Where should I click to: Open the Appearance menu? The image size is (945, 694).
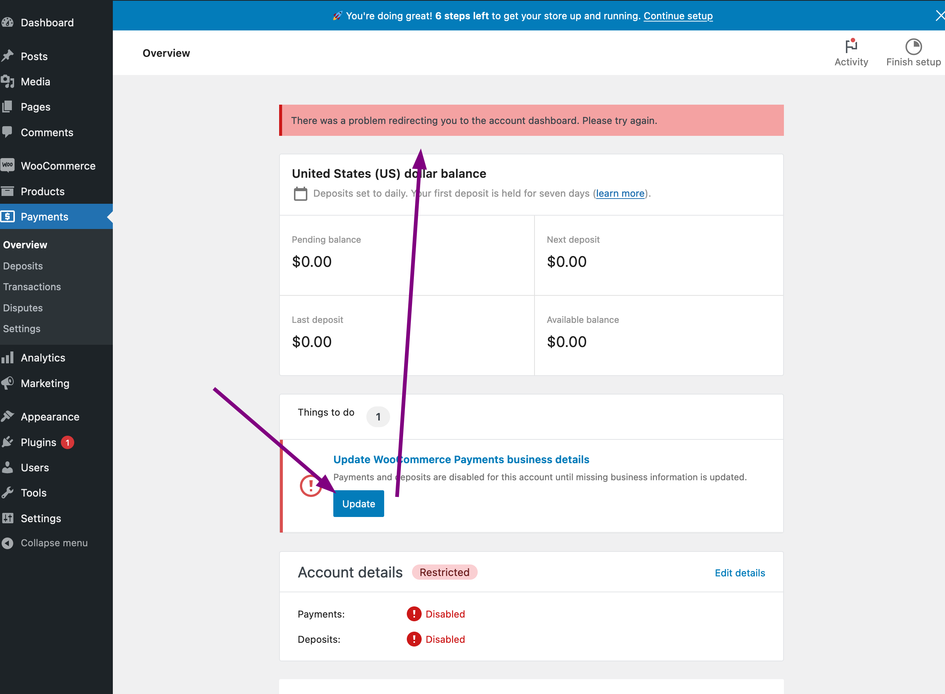click(50, 416)
